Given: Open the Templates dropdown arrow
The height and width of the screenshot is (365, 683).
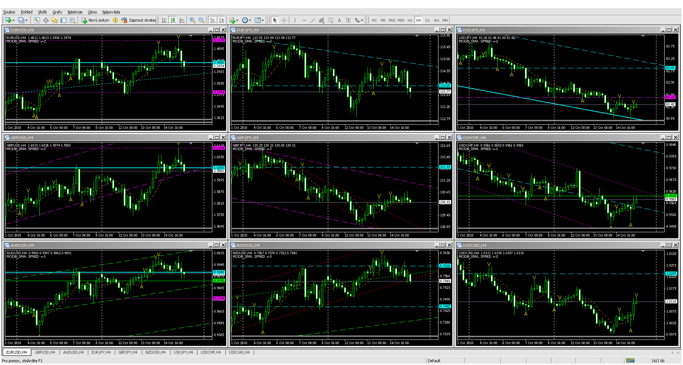Looking at the screenshot, I should click(263, 20).
